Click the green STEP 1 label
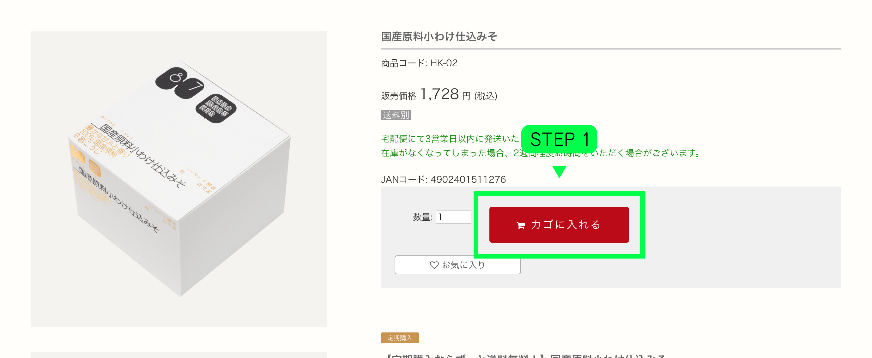The width and height of the screenshot is (872, 358). pos(559,139)
